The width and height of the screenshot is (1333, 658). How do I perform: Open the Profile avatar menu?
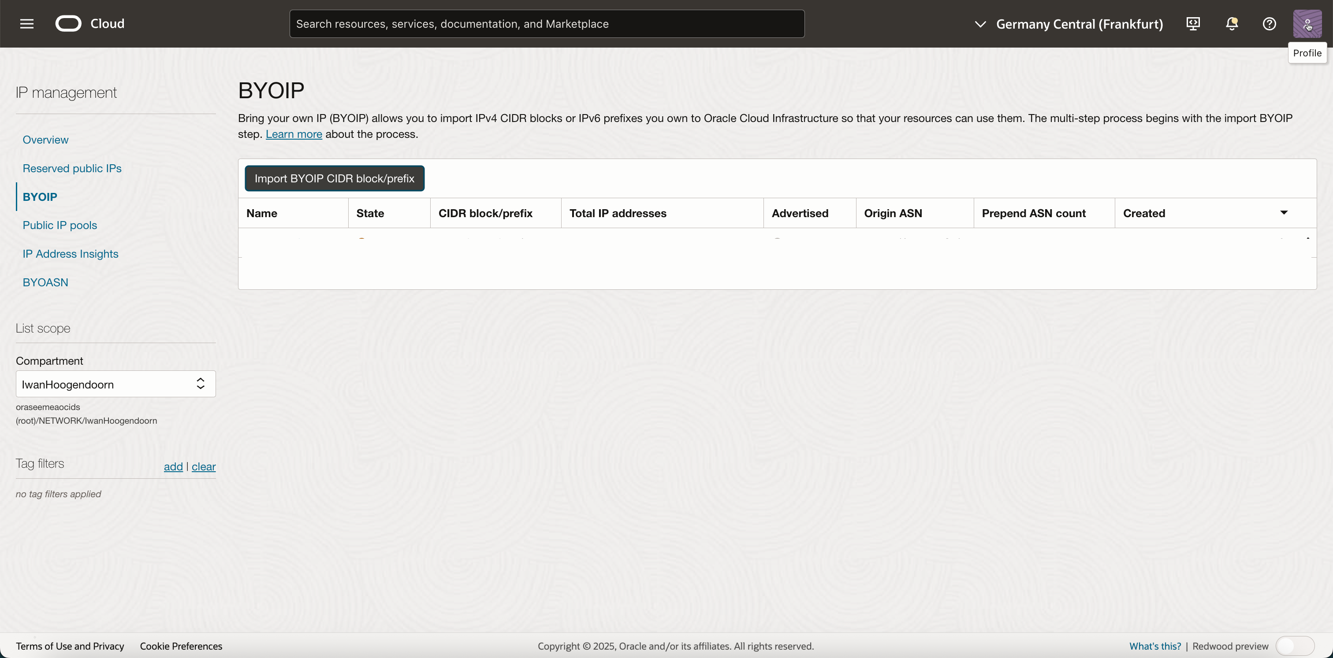tap(1307, 24)
